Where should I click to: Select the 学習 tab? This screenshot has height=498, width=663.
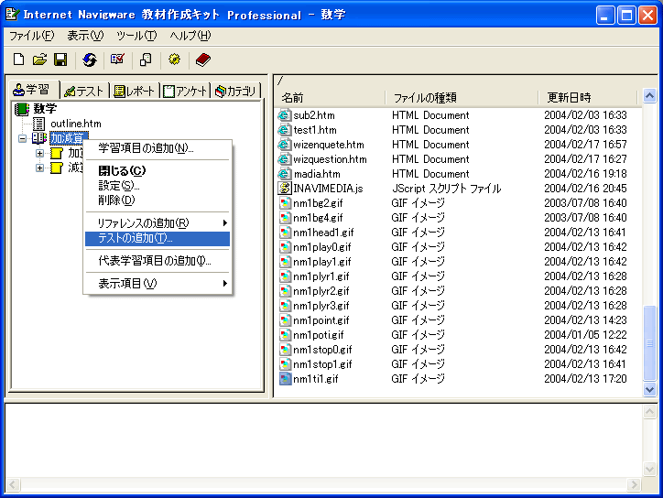tap(33, 90)
